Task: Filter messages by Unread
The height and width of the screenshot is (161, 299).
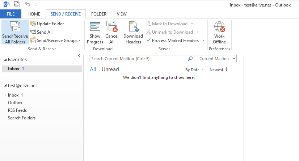Action: click(110, 69)
